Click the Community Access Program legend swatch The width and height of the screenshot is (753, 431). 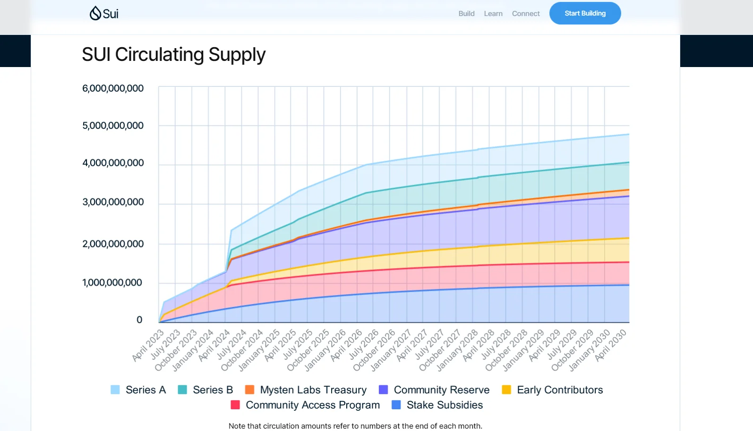tap(235, 405)
